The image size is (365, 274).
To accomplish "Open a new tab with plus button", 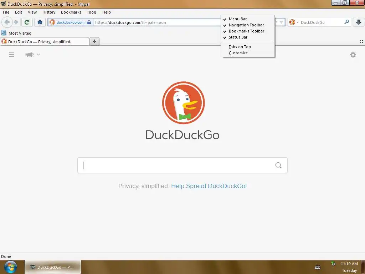I will [x=94, y=41].
